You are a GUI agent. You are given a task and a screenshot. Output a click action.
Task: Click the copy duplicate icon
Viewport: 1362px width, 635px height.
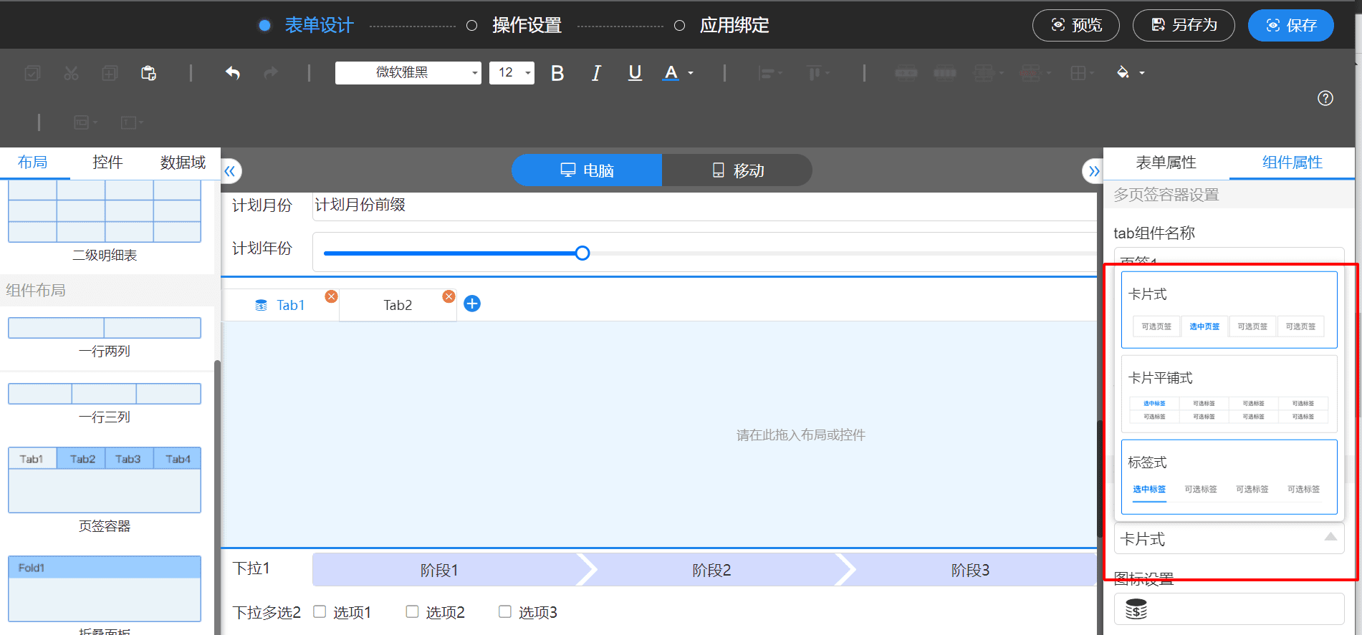[110, 73]
